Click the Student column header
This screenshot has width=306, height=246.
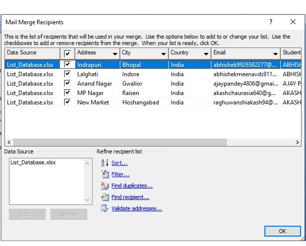coord(291,53)
